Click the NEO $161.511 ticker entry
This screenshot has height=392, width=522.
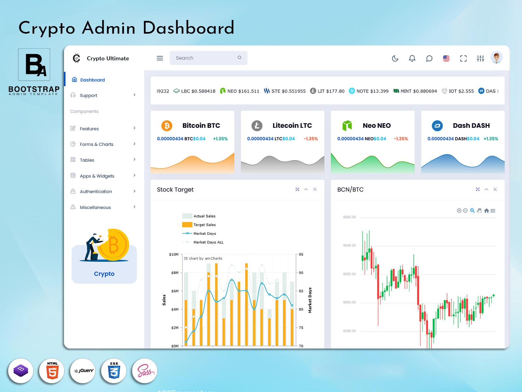click(240, 91)
